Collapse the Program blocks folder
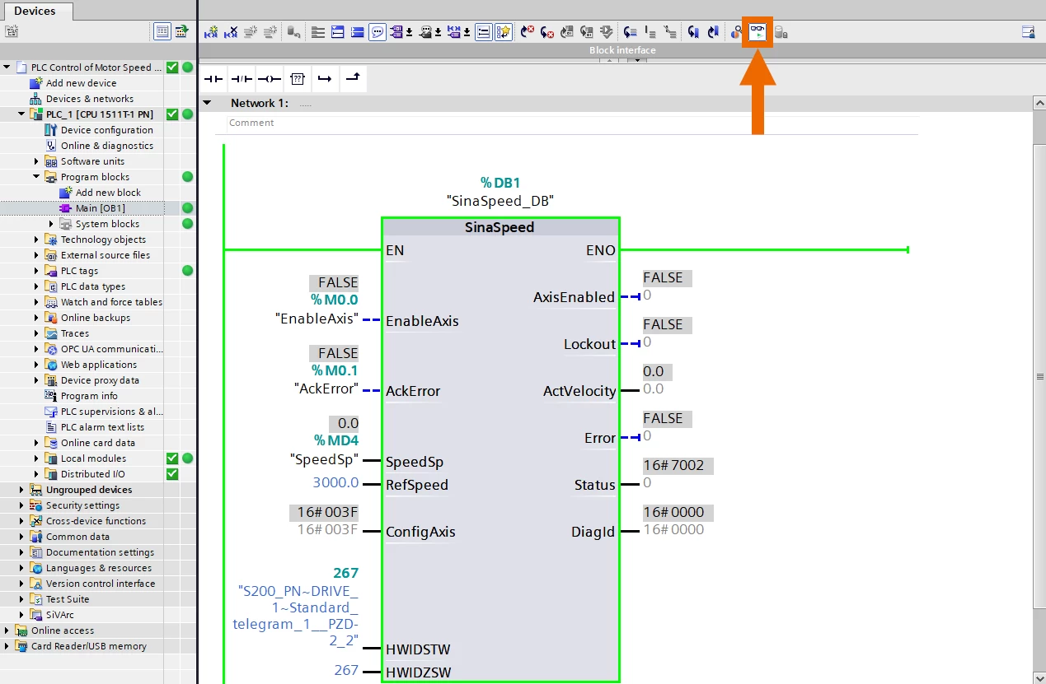1046x684 pixels. 36,177
